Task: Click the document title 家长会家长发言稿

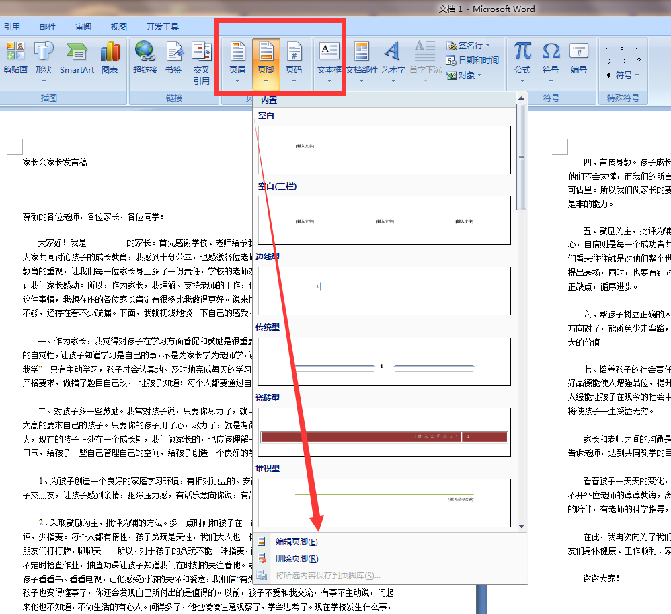Action: [54, 162]
